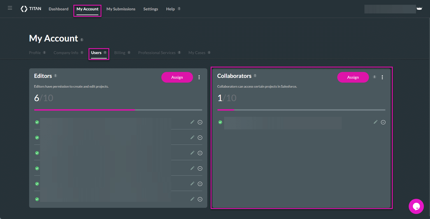Click the green status check on the last Editor

tap(37, 199)
